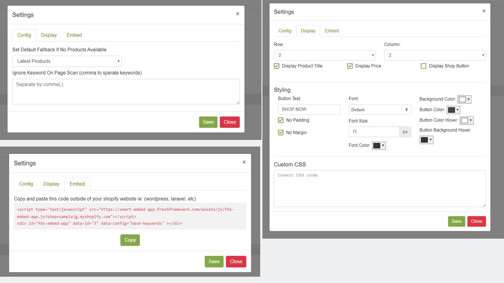The height and width of the screenshot is (283, 504).
Task: Close the Embed Settings dialog with X
Action: [x=244, y=162]
